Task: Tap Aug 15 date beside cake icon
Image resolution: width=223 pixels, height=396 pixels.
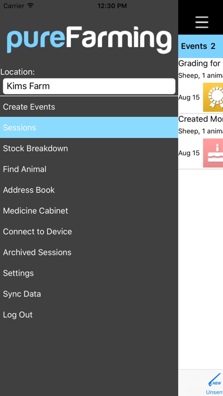Action: tap(189, 153)
